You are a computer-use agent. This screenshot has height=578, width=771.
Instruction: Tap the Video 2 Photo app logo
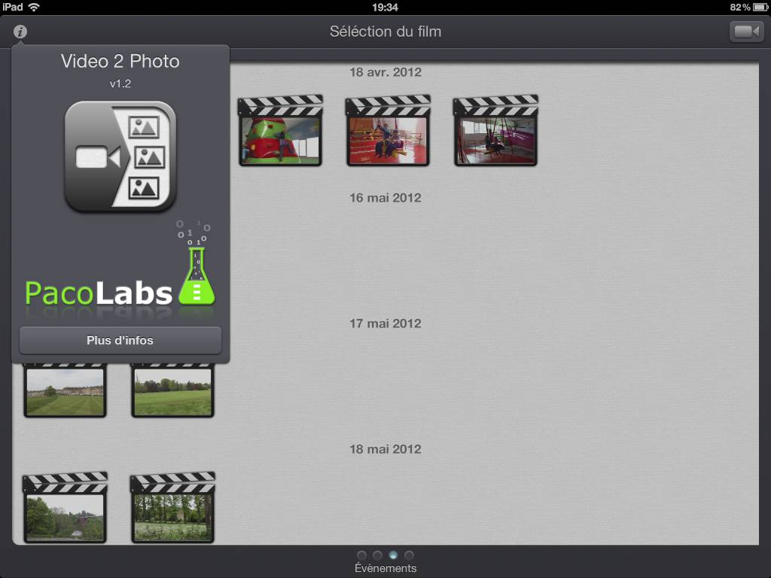120,157
